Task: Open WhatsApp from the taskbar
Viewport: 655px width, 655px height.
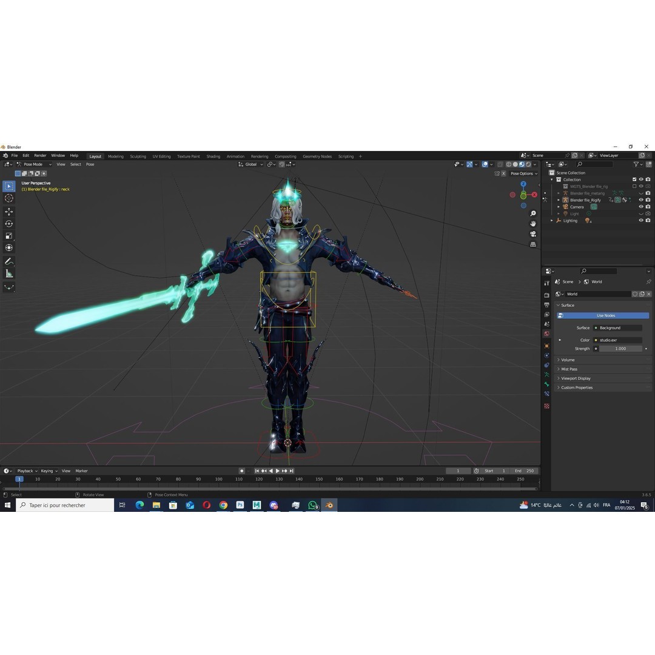Action: coord(312,505)
